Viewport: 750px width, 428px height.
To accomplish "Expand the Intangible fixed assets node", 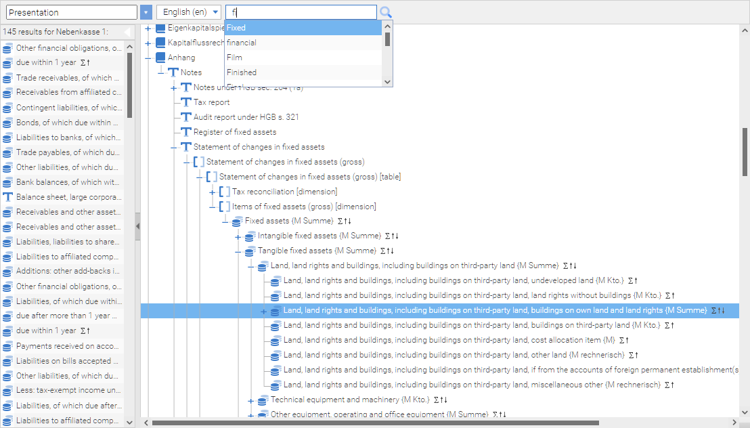I will pos(238,236).
